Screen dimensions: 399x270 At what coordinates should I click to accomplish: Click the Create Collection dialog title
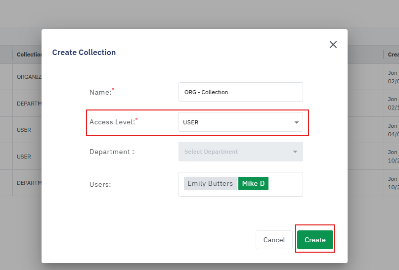[84, 53]
